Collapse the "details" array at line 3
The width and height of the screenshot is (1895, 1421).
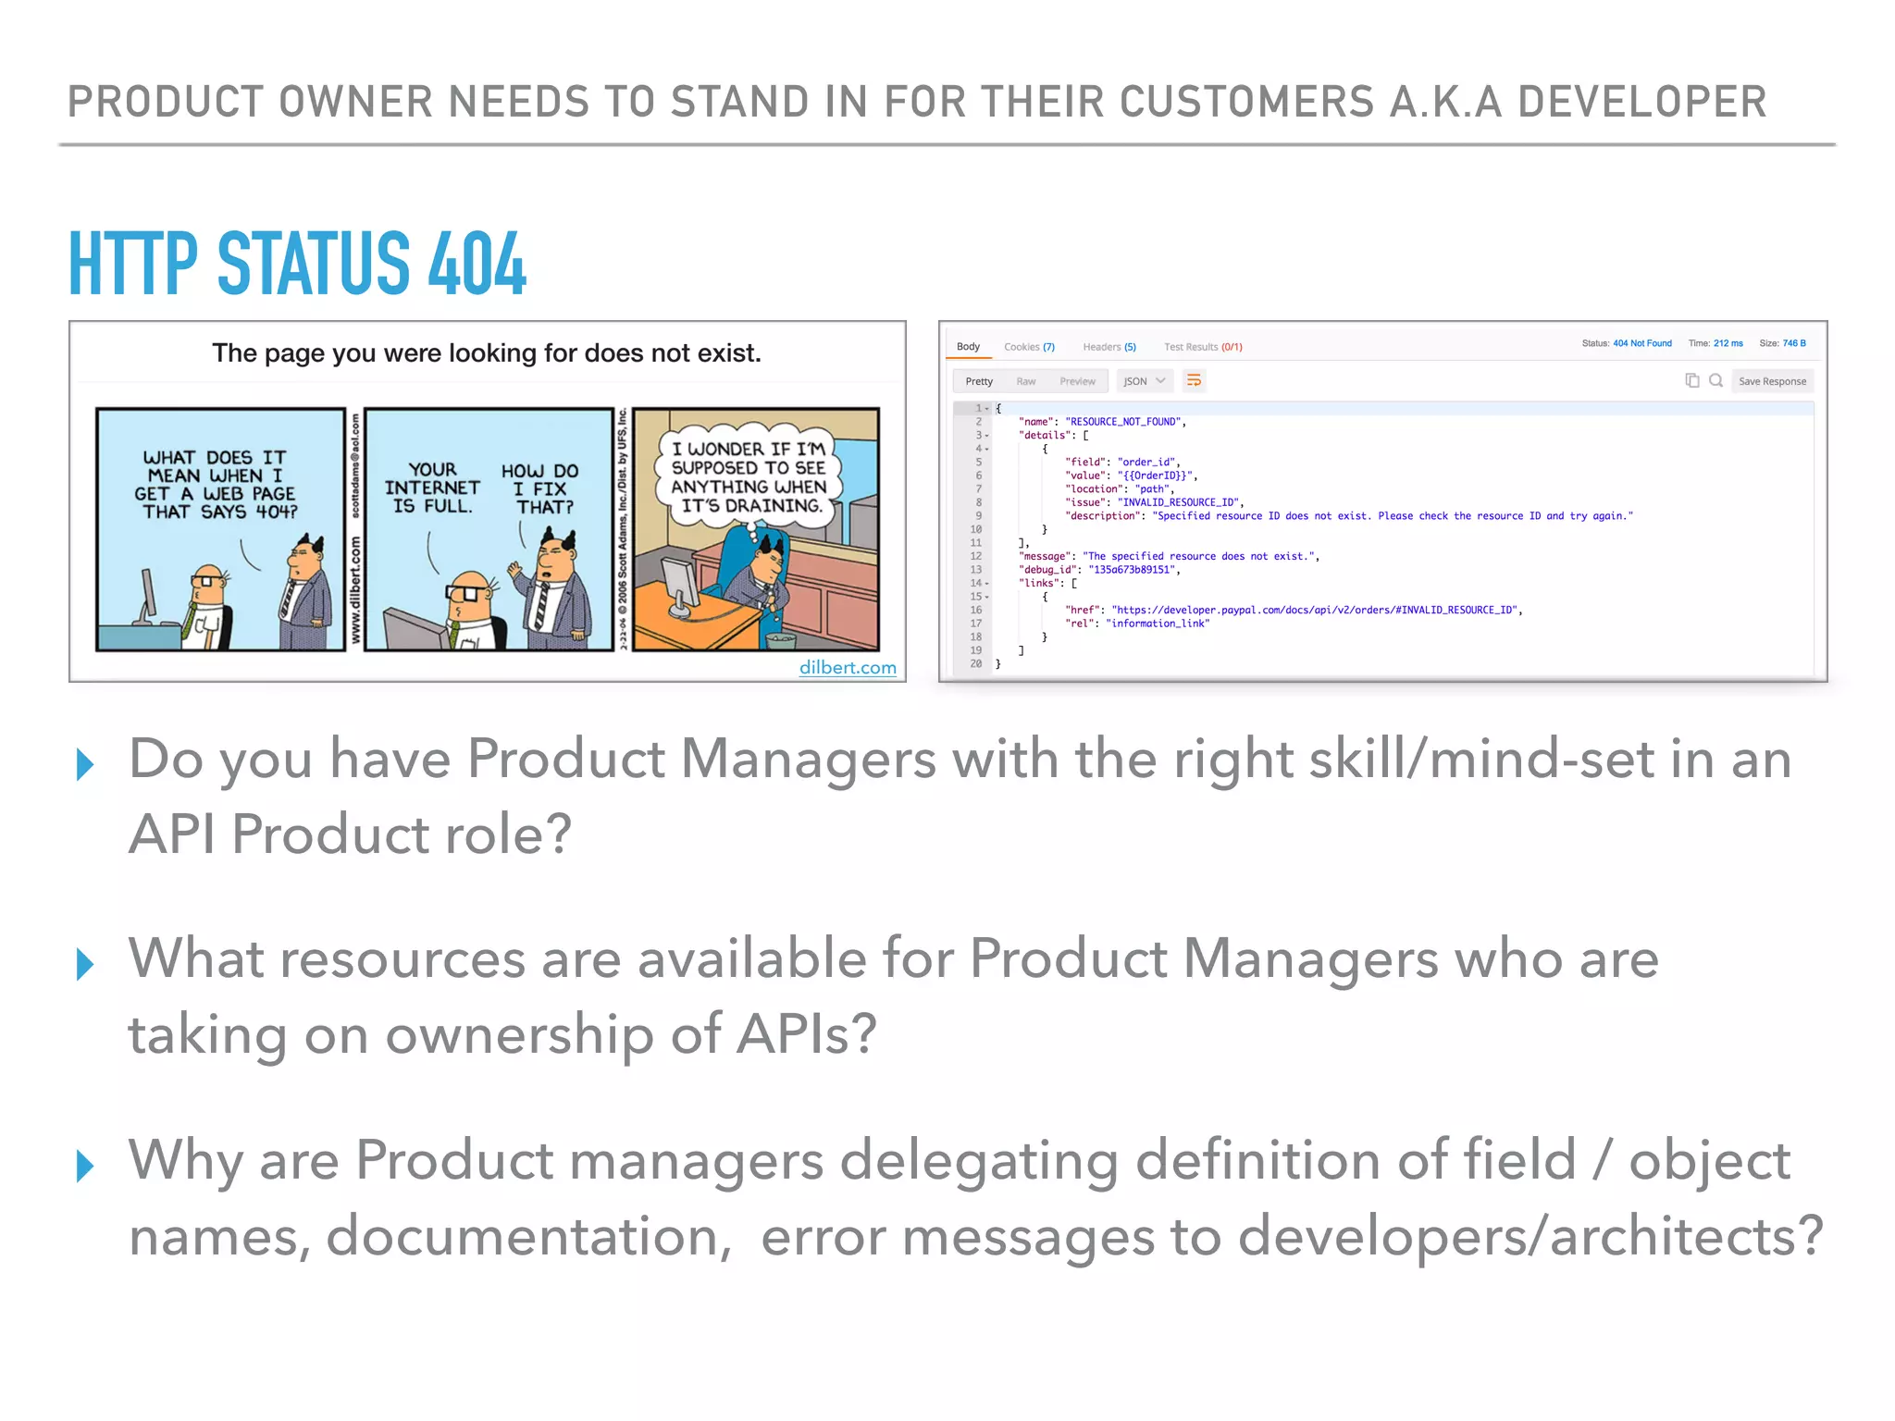987,435
